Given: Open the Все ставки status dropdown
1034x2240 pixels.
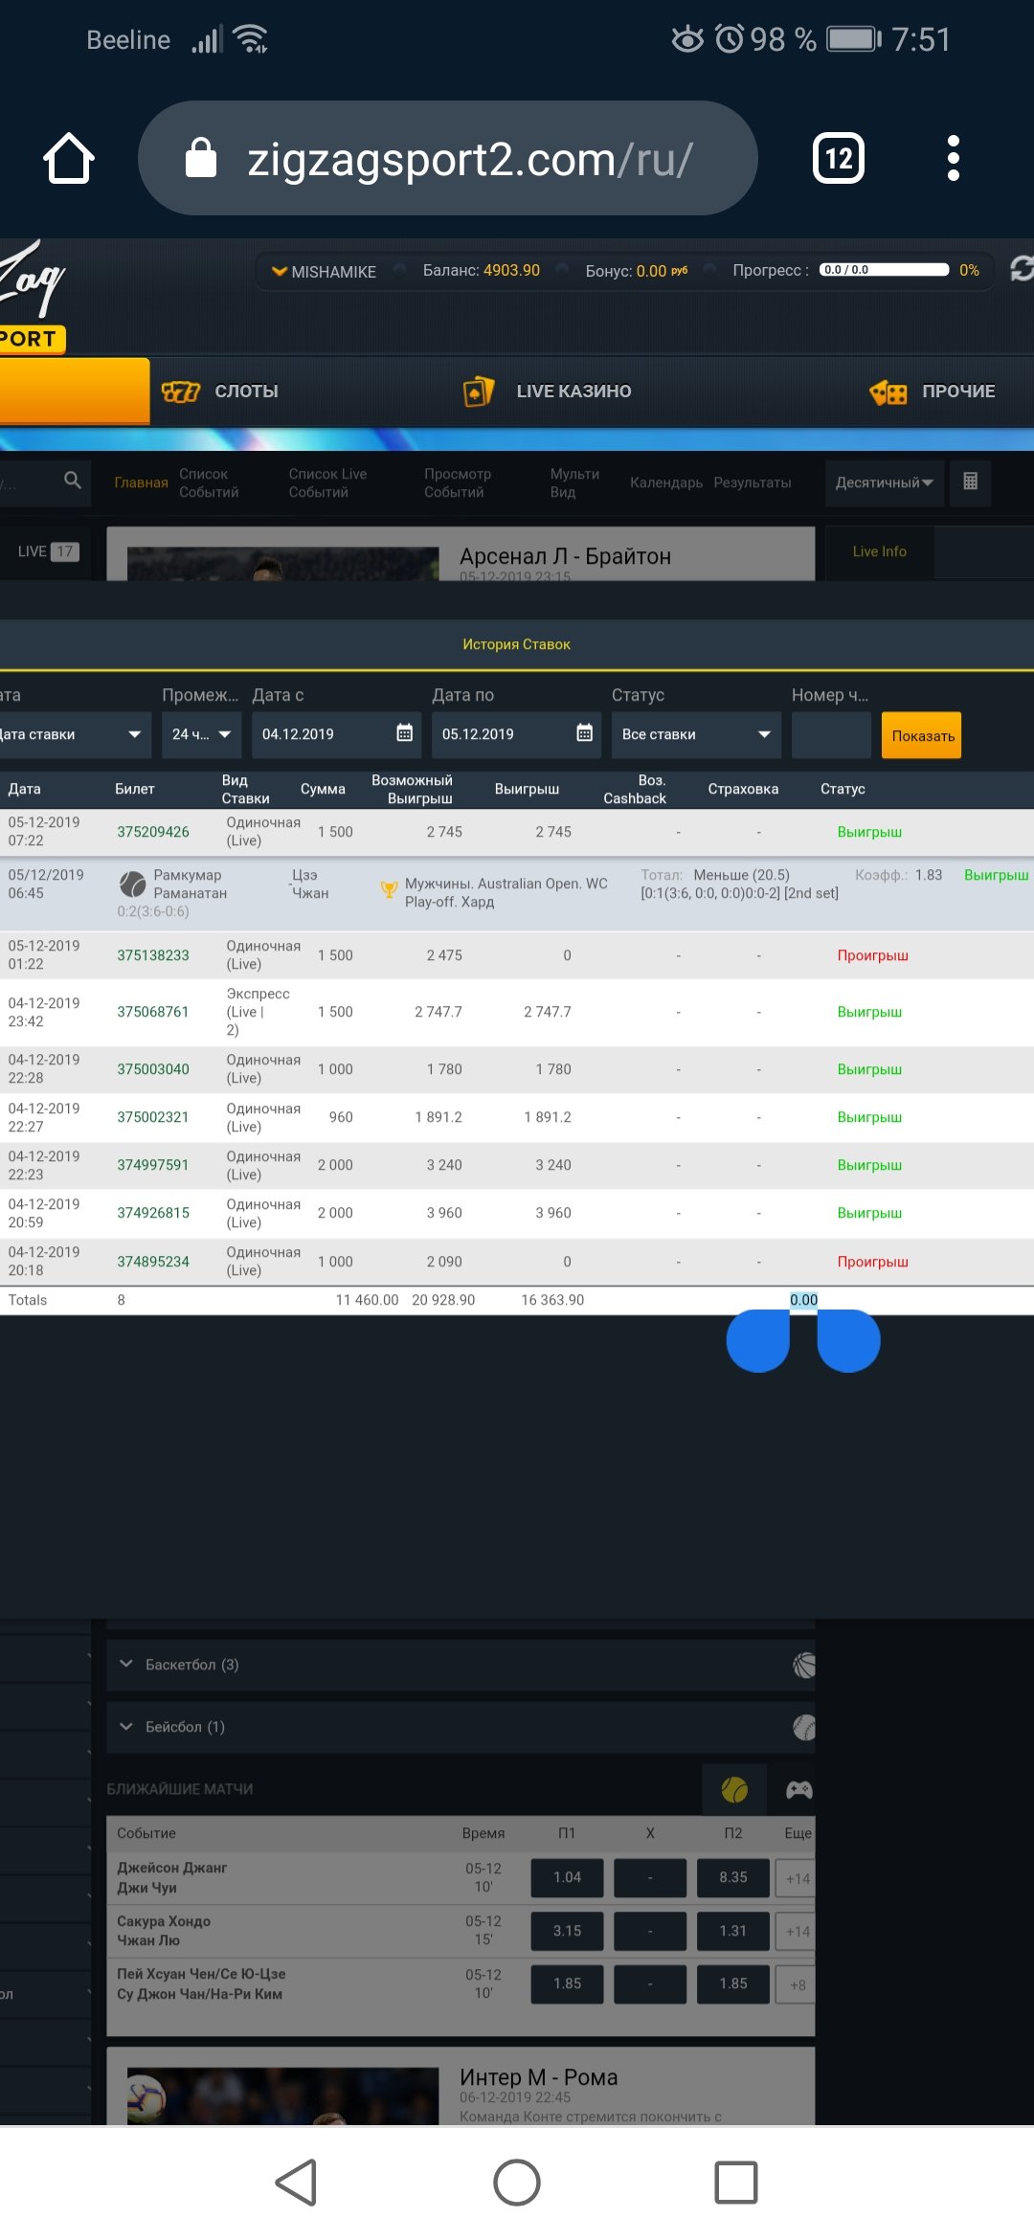Looking at the screenshot, I should [696, 734].
